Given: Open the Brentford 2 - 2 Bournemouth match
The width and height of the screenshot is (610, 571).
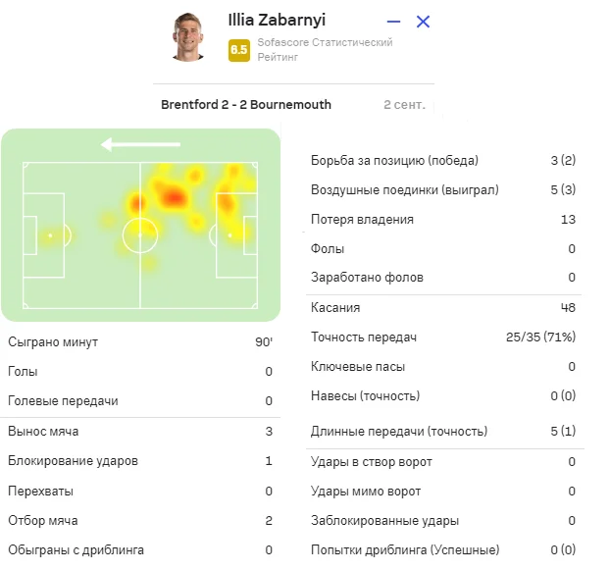Looking at the screenshot, I should click(x=246, y=105).
